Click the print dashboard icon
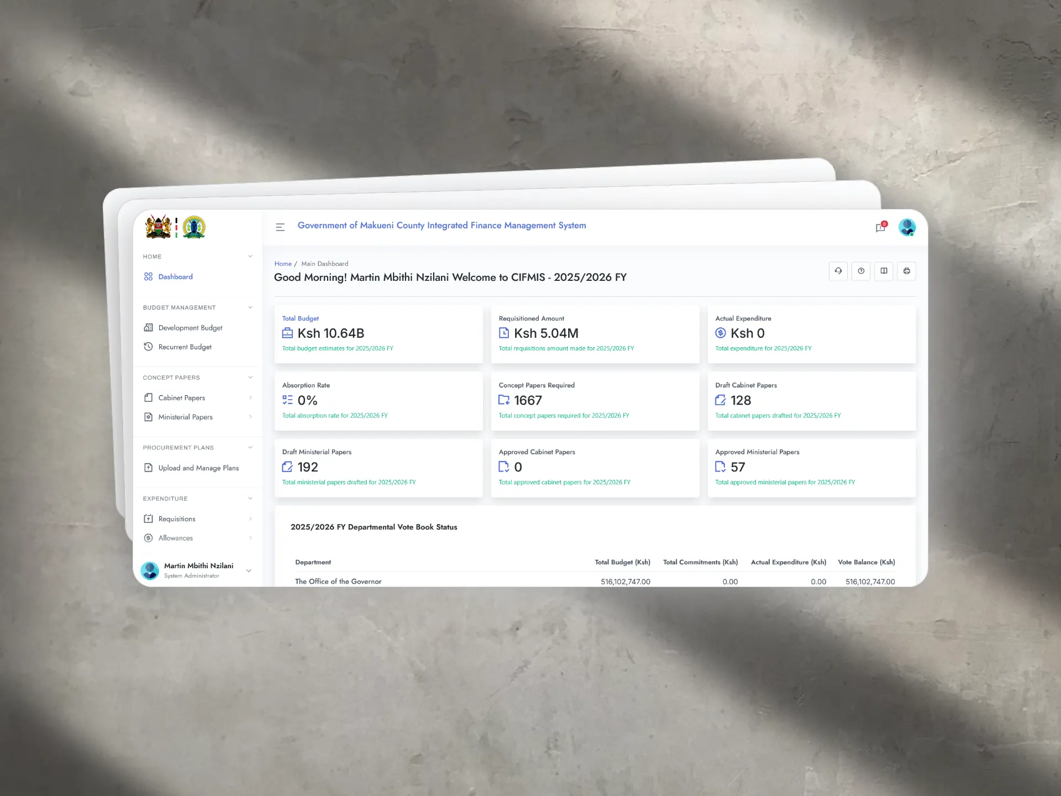Screen dimensions: 1061x796 click(906, 271)
